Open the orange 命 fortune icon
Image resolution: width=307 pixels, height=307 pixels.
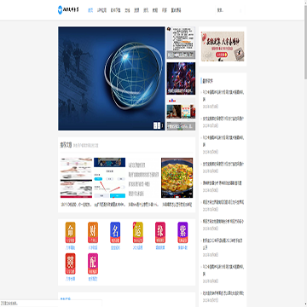pos(70,233)
